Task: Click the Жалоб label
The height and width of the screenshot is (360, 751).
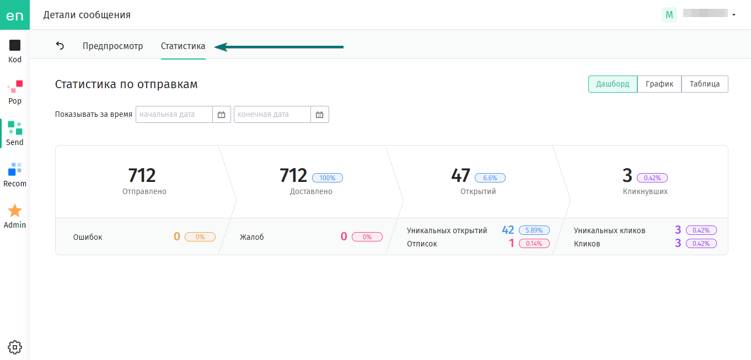Action: (252, 237)
